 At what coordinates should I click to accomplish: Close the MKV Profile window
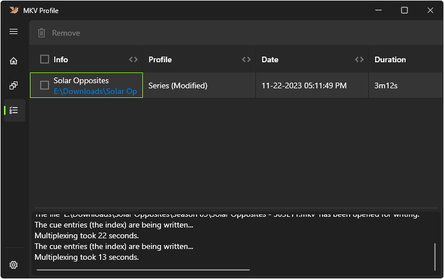(x=430, y=10)
